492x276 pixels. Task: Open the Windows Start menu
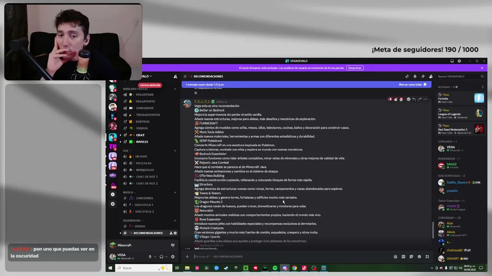coord(110,268)
